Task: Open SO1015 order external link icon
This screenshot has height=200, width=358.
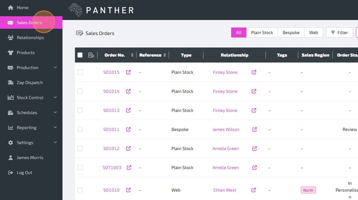Action: pos(128,72)
